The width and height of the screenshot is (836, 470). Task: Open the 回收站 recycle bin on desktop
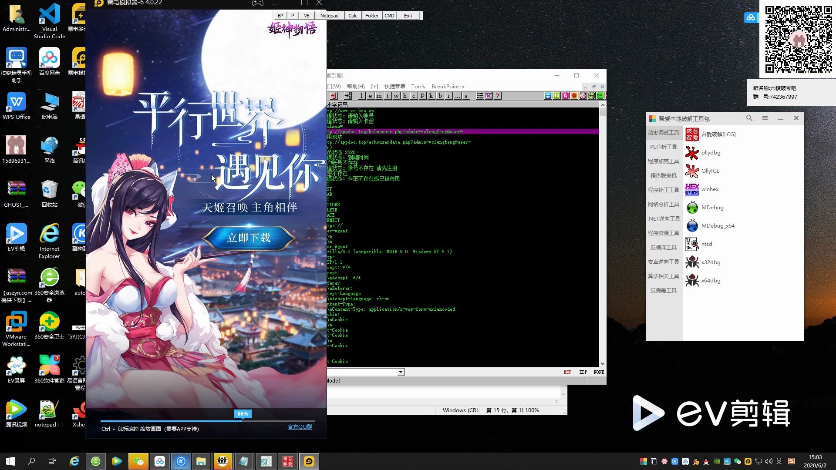50,194
